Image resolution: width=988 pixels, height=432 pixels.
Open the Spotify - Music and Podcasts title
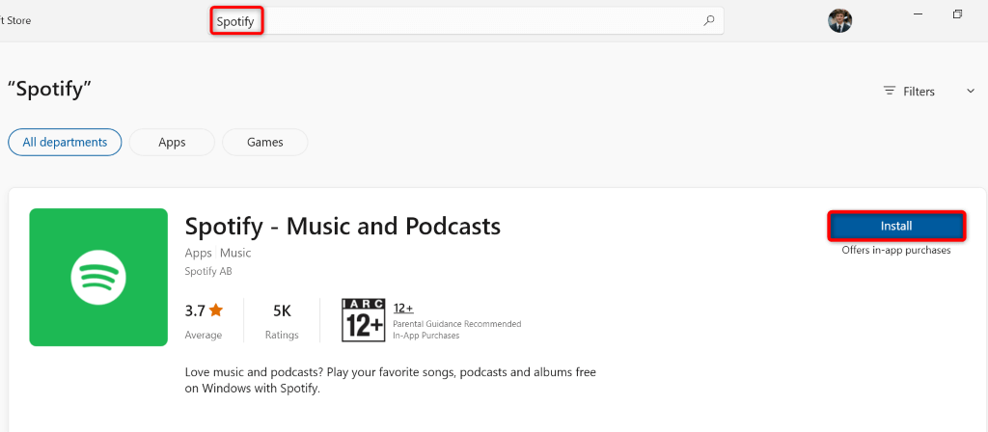click(343, 227)
